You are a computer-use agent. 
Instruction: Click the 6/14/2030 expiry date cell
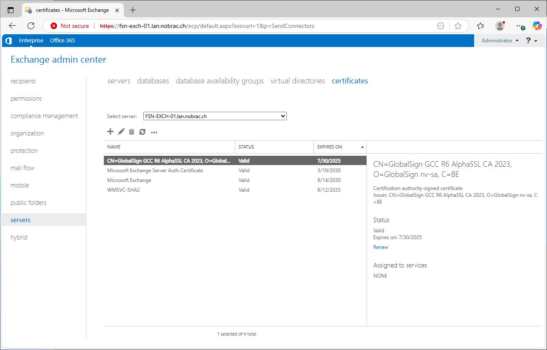pyautogui.click(x=329, y=180)
